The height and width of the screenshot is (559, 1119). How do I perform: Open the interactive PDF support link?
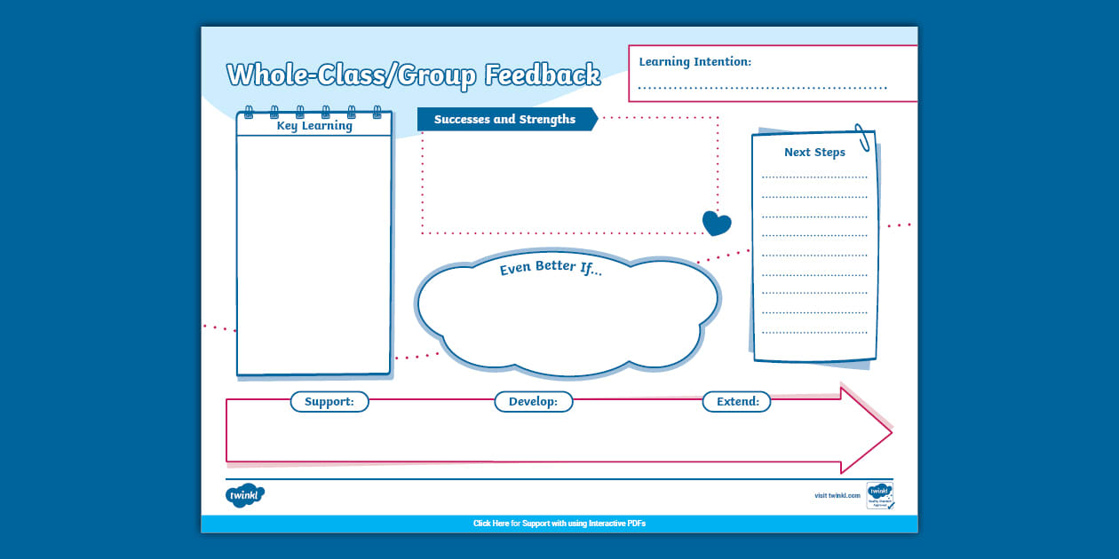(x=559, y=524)
